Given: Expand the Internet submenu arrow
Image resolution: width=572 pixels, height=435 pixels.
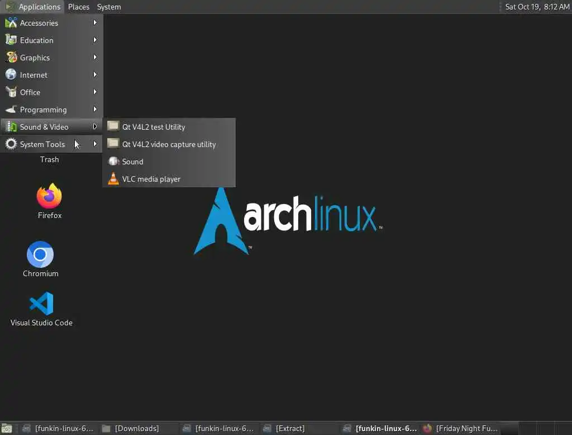Looking at the screenshot, I should pos(95,74).
